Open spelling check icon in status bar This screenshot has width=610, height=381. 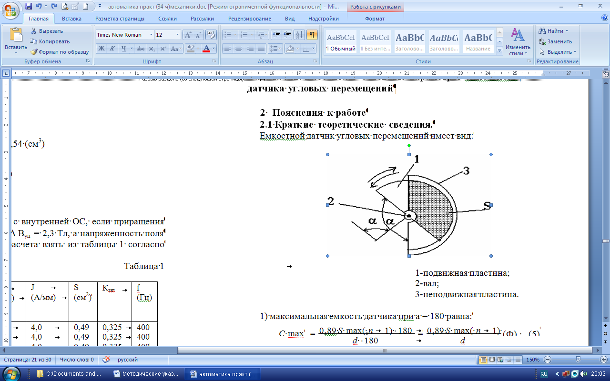pos(106,360)
